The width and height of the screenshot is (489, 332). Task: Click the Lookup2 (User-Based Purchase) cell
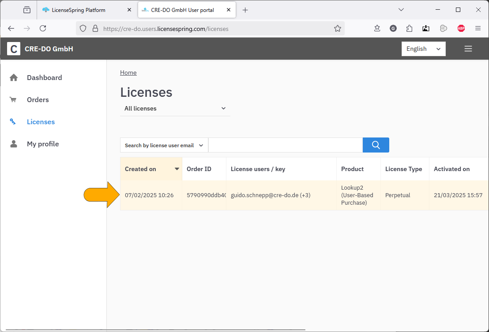pos(359,195)
